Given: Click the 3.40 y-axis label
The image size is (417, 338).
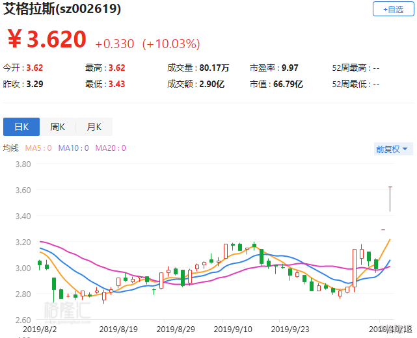Looking at the screenshot, I should pos(23,216).
